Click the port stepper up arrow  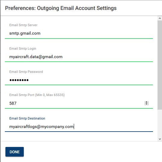click(146, 102)
